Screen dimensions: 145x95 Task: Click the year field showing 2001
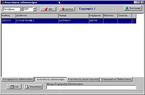[28, 9]
